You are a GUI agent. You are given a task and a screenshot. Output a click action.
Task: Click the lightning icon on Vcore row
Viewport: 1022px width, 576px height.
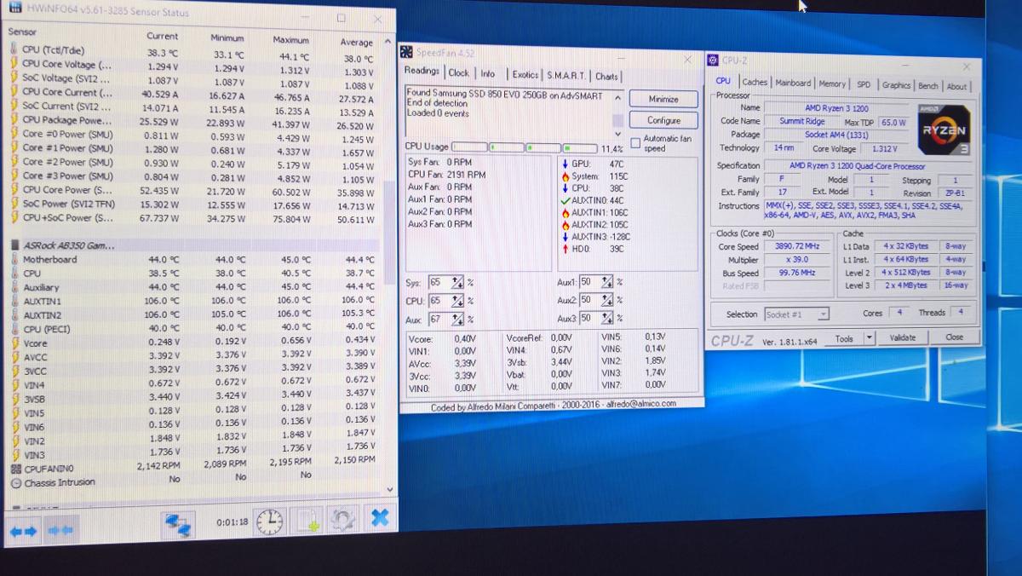(16, 343)
